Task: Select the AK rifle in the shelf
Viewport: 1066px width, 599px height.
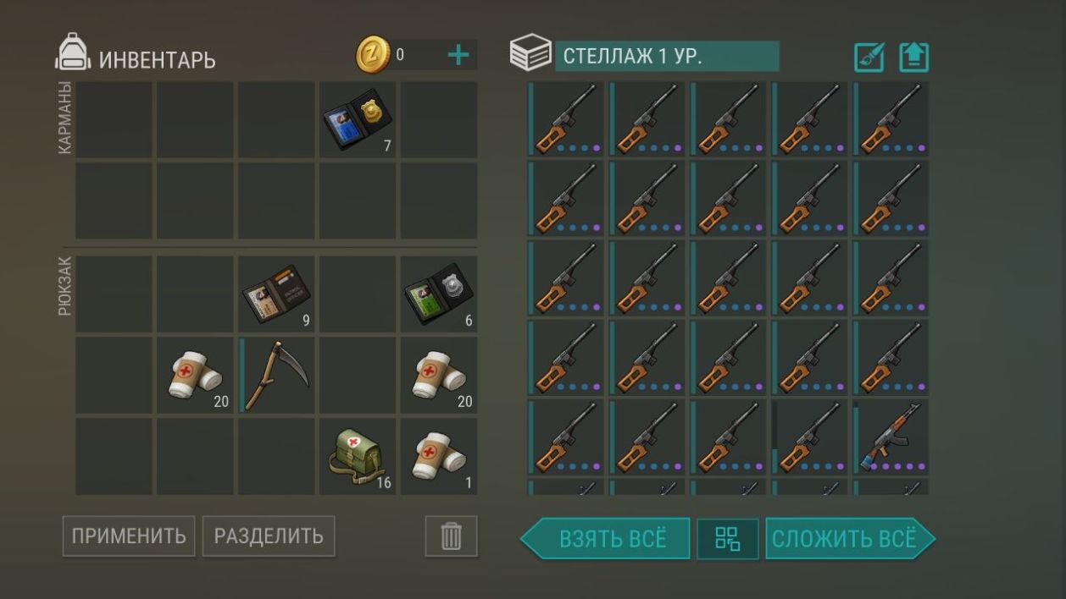Action: point(891,437)
